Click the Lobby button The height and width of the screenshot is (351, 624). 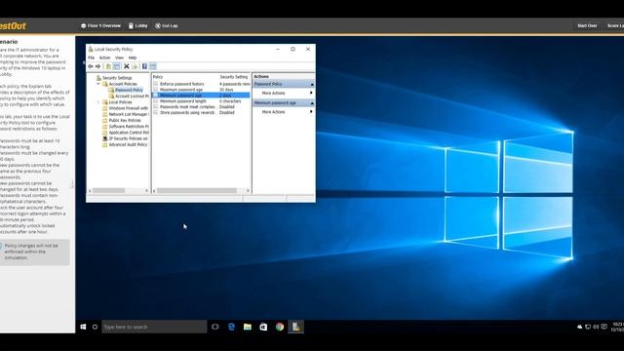point(137,26)
